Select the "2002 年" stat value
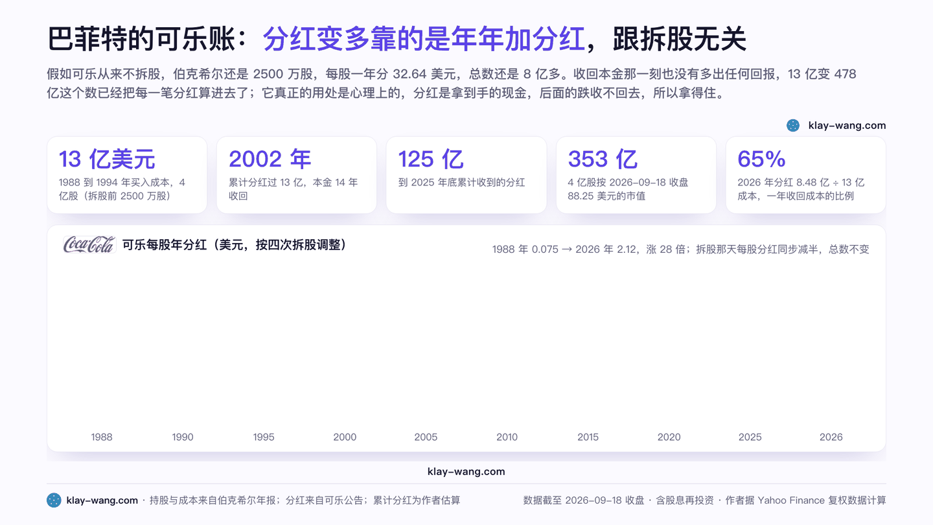 (270, 159)
